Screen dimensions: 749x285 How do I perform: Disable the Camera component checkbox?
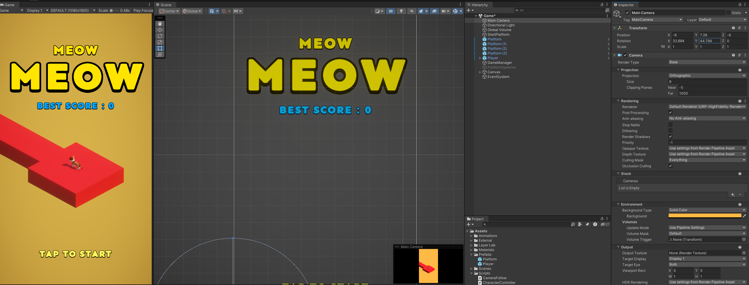(625, 55)
